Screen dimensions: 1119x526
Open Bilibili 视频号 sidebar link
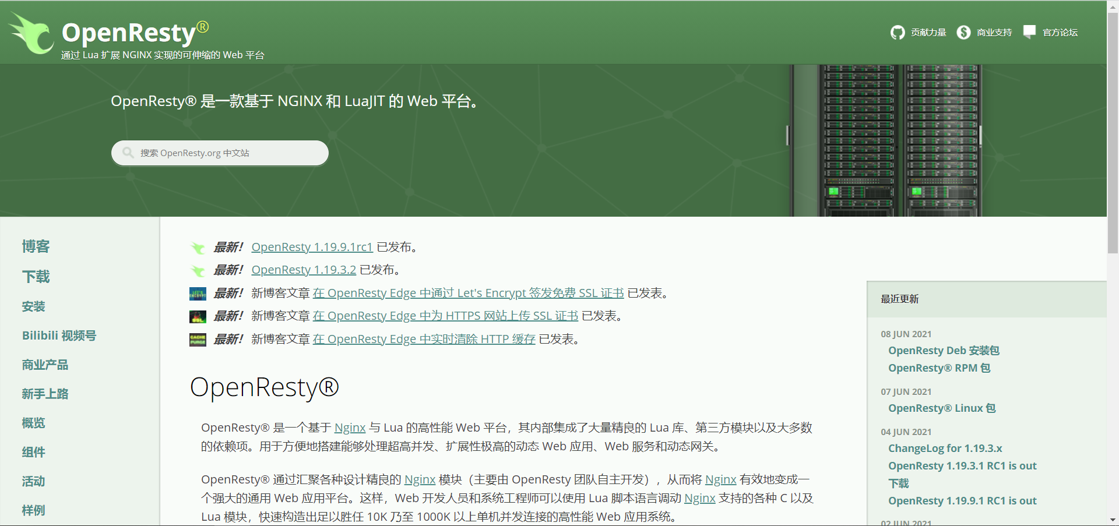[x=59, y=336]
